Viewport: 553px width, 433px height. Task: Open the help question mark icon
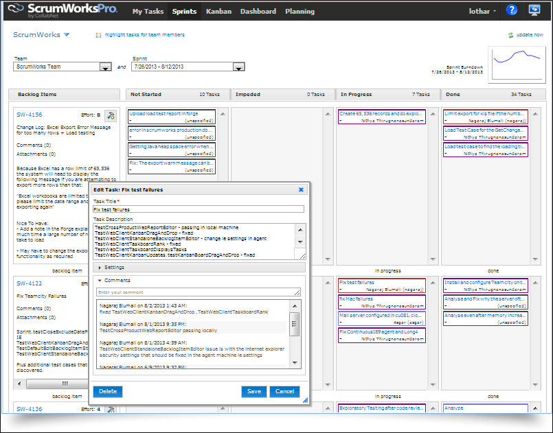(511, 10)
